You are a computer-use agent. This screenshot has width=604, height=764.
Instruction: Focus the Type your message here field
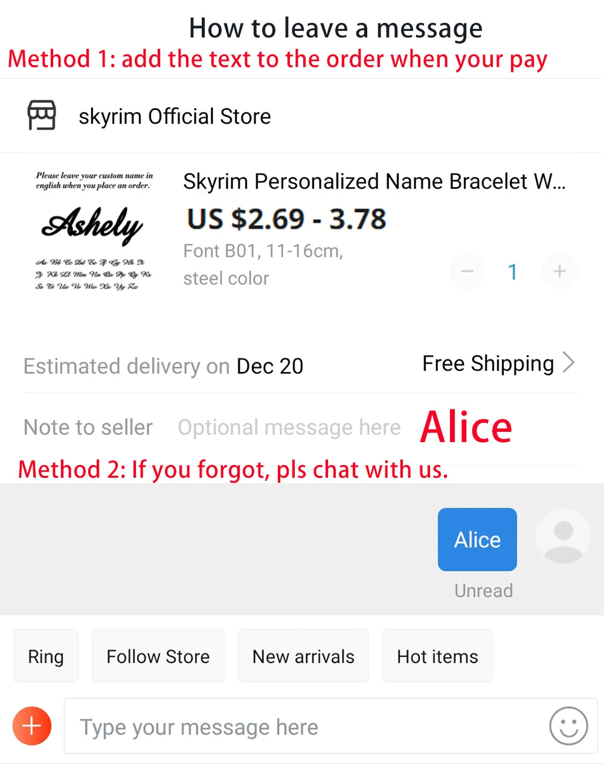302,727
